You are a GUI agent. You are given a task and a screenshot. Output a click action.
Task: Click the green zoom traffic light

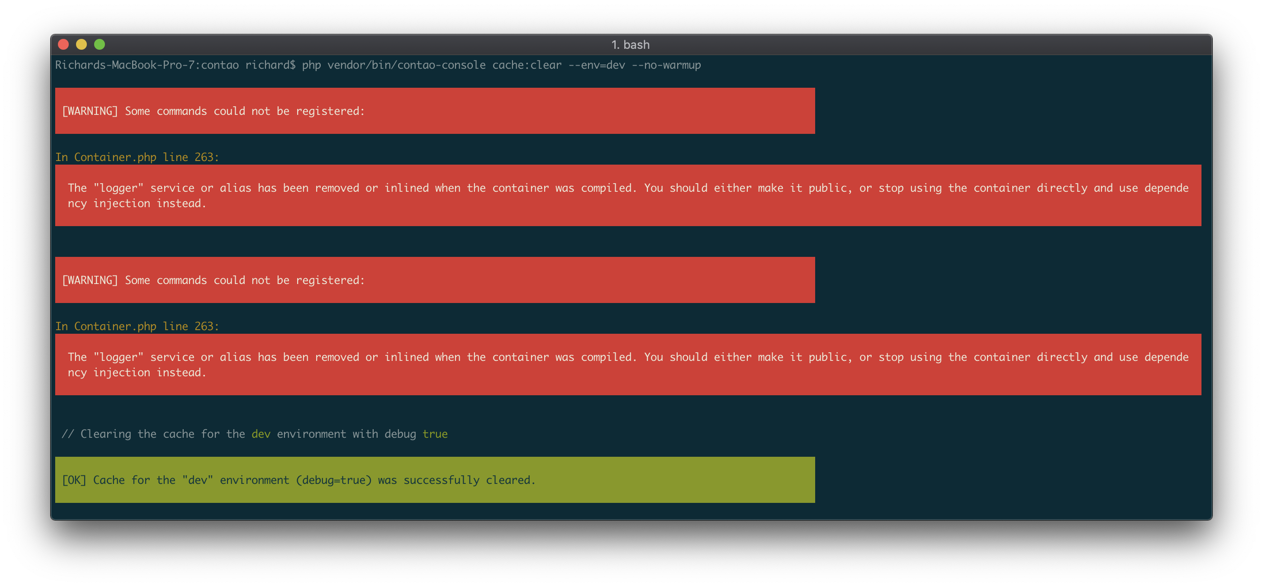100,44
